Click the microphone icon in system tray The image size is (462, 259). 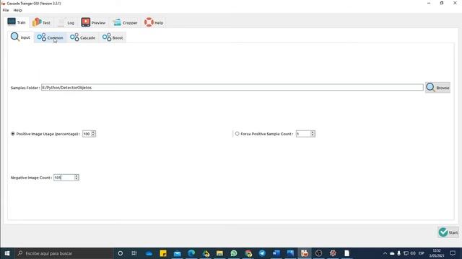pos(398,253)
